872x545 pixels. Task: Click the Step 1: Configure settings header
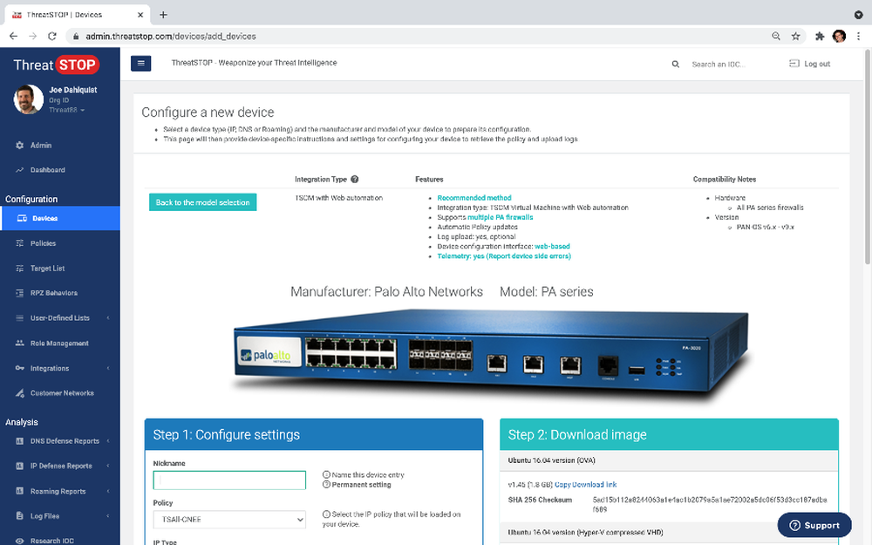tap(314, 434)
